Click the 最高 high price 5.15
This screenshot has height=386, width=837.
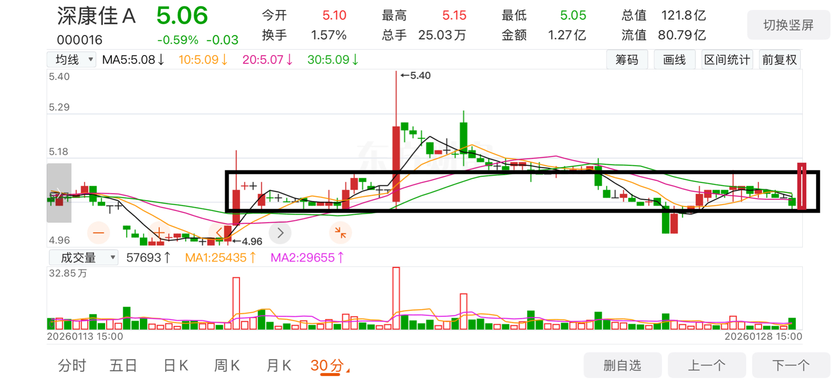(x=454, y=16)
